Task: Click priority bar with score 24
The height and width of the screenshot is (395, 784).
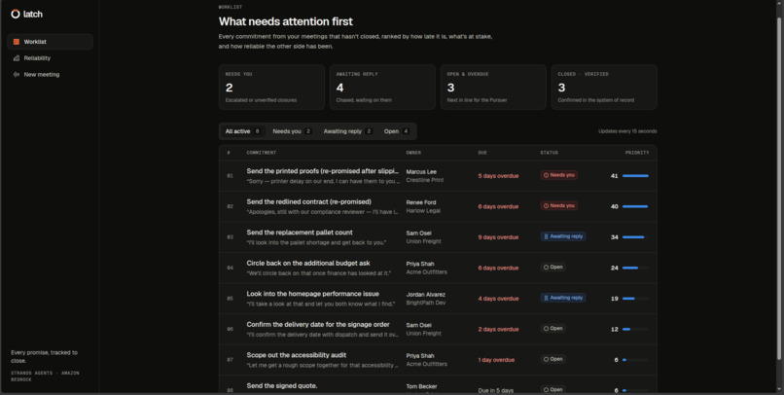Action: (x=635, y=268)
